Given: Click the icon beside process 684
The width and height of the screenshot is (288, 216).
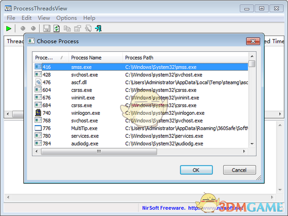Looking at the screenshot, I should (38, 105).
